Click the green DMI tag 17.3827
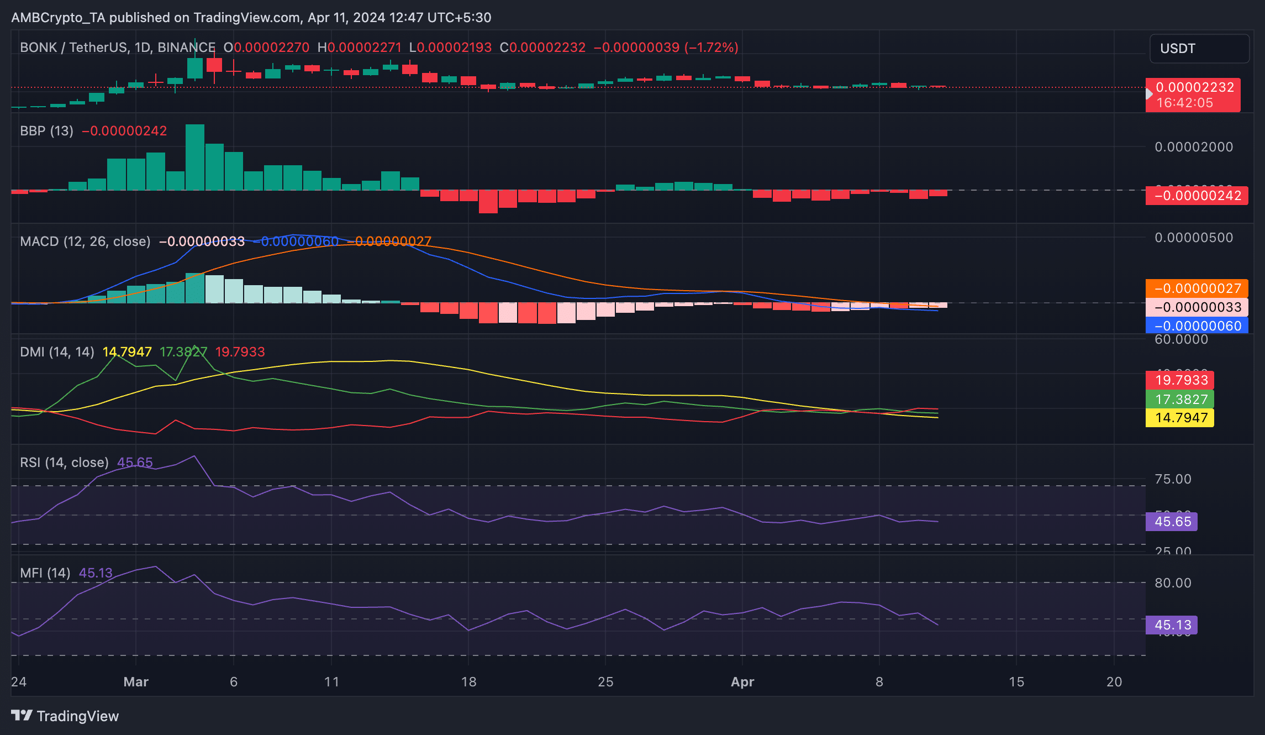Screen dimensions: 1265x735 [x=1180, y=399]
